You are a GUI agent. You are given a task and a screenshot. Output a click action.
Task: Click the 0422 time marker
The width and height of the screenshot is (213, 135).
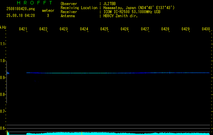[43, 29]
